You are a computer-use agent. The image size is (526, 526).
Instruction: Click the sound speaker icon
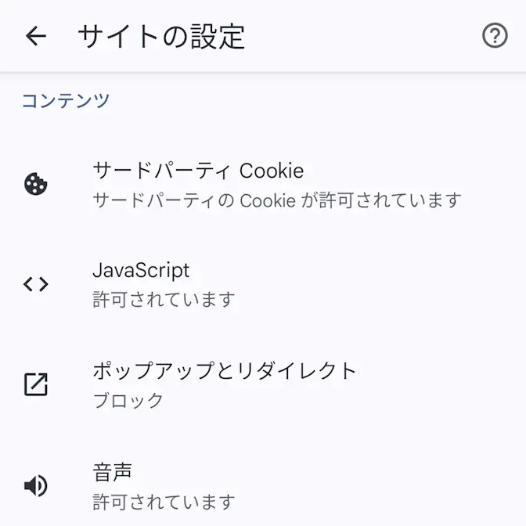click(36, 486)
